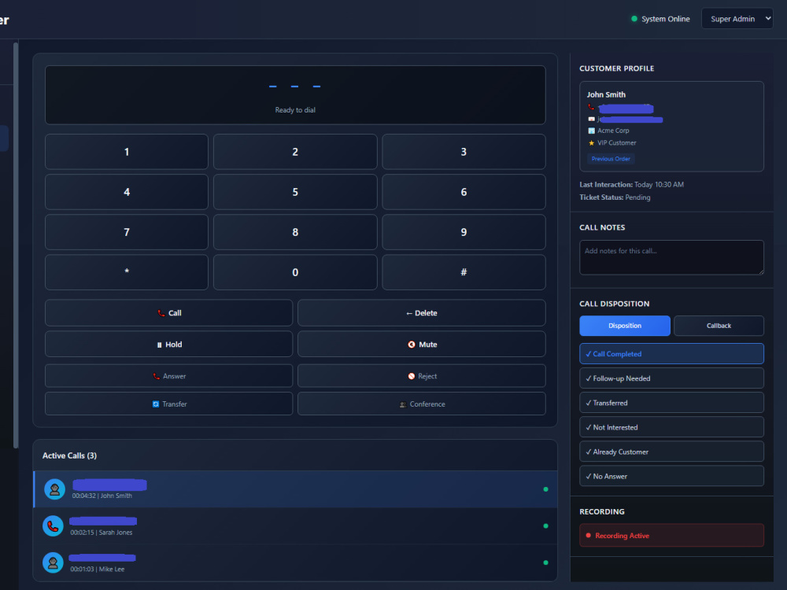
Task: Select Not Interested disposition
Action: 671,427
